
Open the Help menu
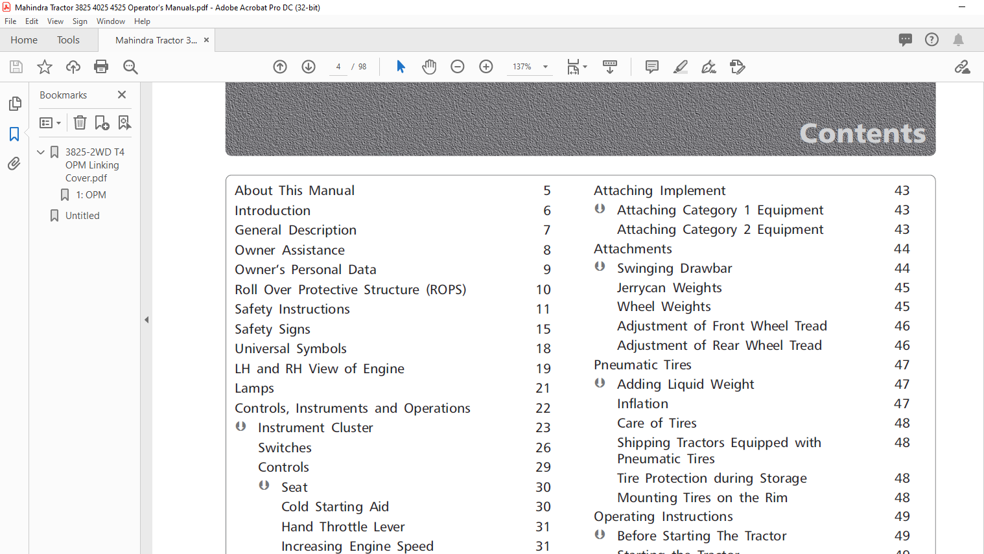coord(142,21)
